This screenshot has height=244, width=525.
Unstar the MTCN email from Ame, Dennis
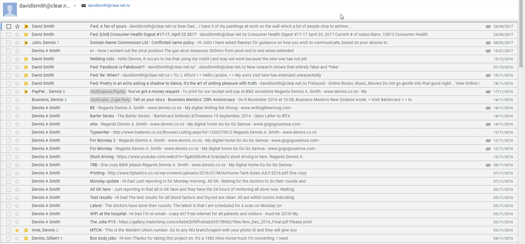click(x=17, y=230)
